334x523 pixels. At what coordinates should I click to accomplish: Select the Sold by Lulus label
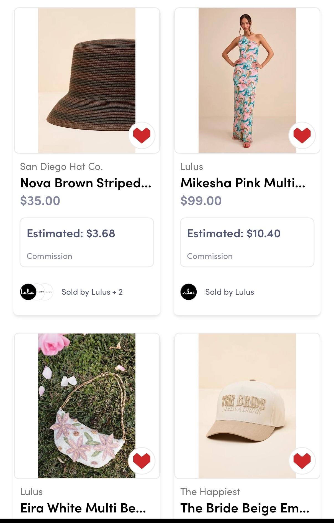(x=230, y=292)
